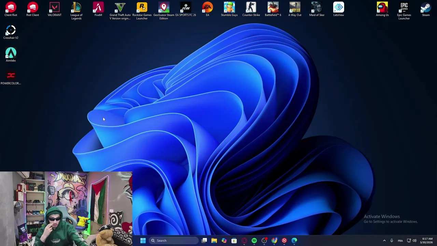Image resolution: width=437 pixels, height=246 pixels.
Task: Open the Crosshair V2 shortcut
Action: coord(11,32)
